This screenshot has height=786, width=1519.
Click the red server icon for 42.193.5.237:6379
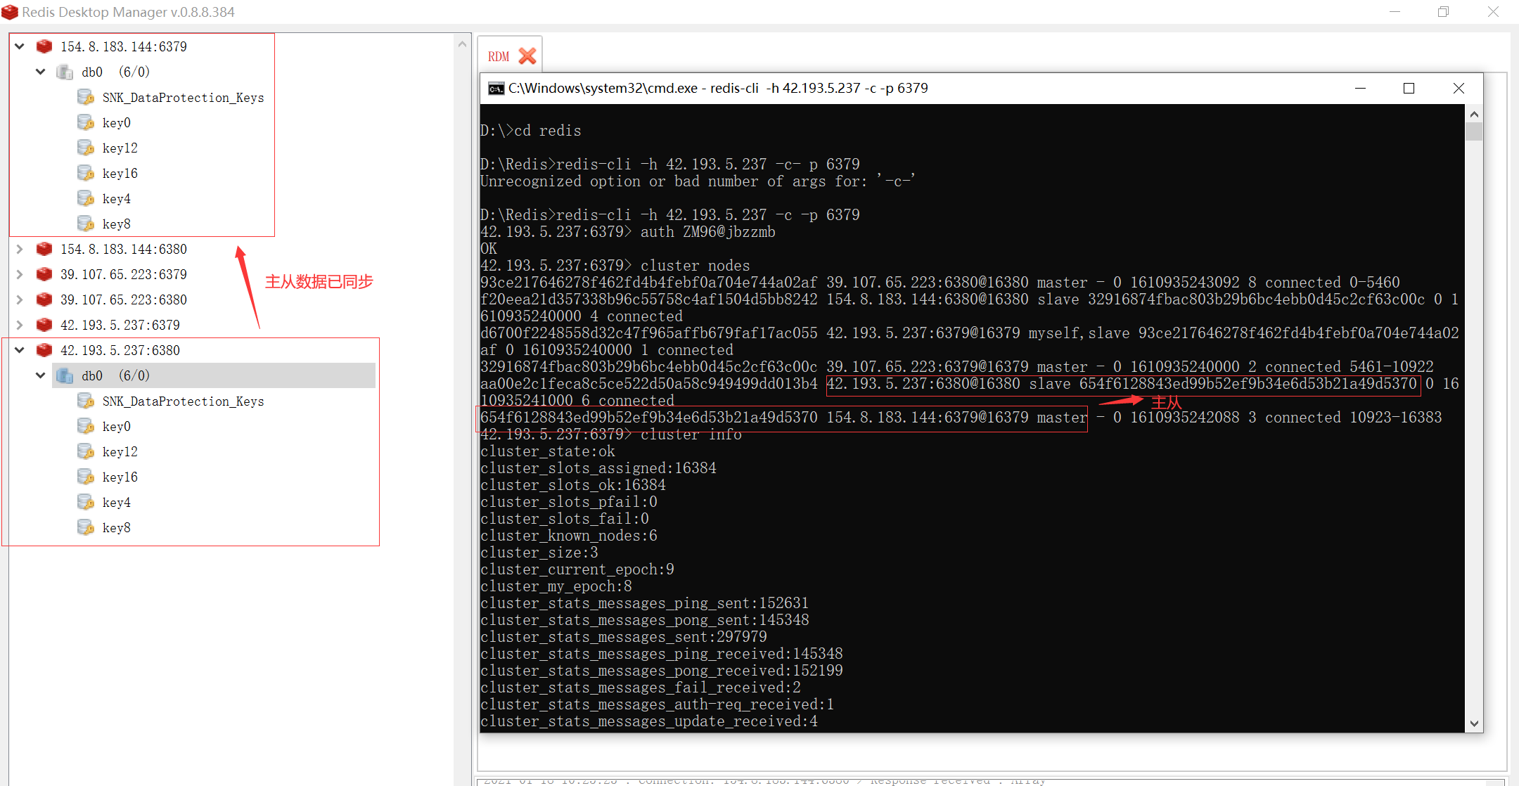(44, 325)
